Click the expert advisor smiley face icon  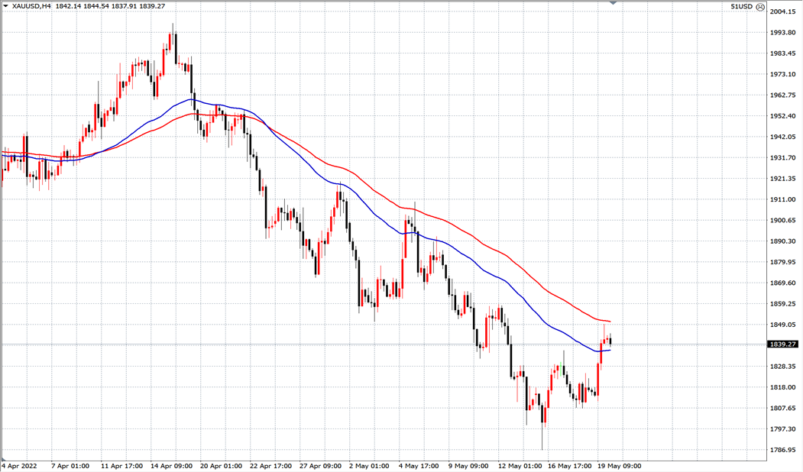pyautogui.click(x=760, y=6)
